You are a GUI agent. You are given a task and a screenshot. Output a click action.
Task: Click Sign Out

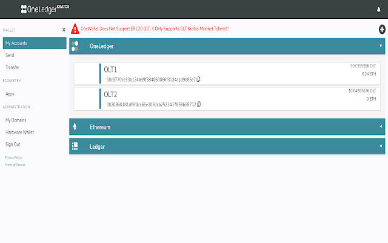pyautogui.click(x=13, y=145)
